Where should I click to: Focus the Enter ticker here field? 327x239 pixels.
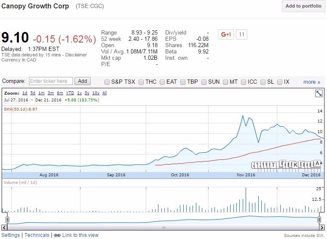(51, 81)
